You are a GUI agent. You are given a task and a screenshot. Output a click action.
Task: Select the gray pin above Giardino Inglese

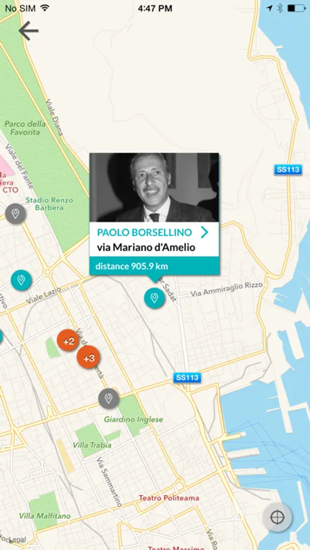109,398
